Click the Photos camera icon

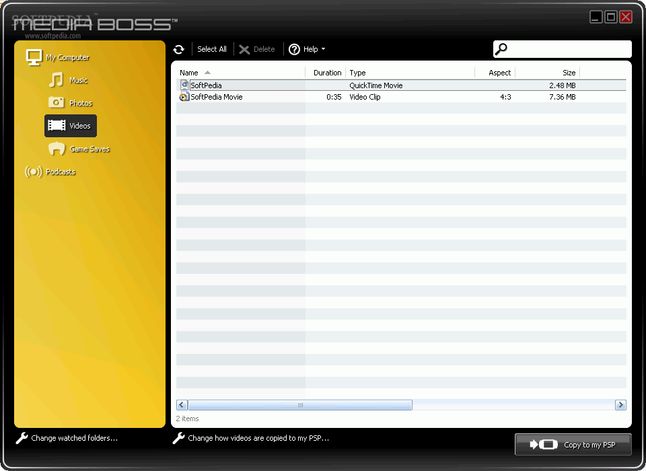coord(57,102)
